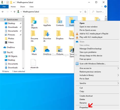Image resolution: width=120 pixels, height=110 pixels.
Task: Select Pictures under Quick access
Action: click(11, 35)
